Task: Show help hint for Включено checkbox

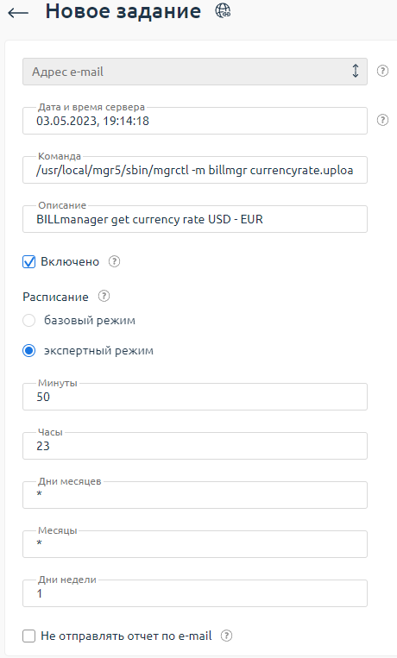Action: click(x=114, y=261)
